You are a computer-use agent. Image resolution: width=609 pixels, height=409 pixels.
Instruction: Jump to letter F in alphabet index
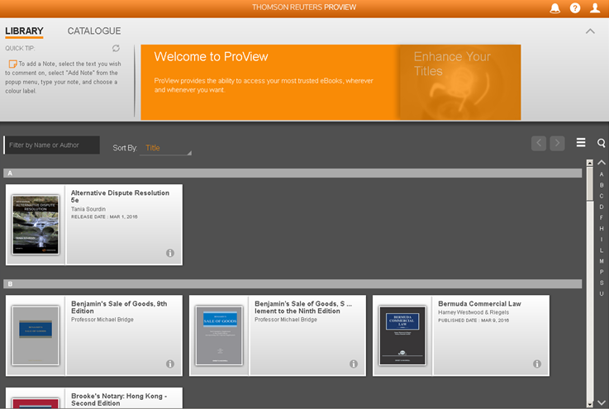tap(602, 218)
